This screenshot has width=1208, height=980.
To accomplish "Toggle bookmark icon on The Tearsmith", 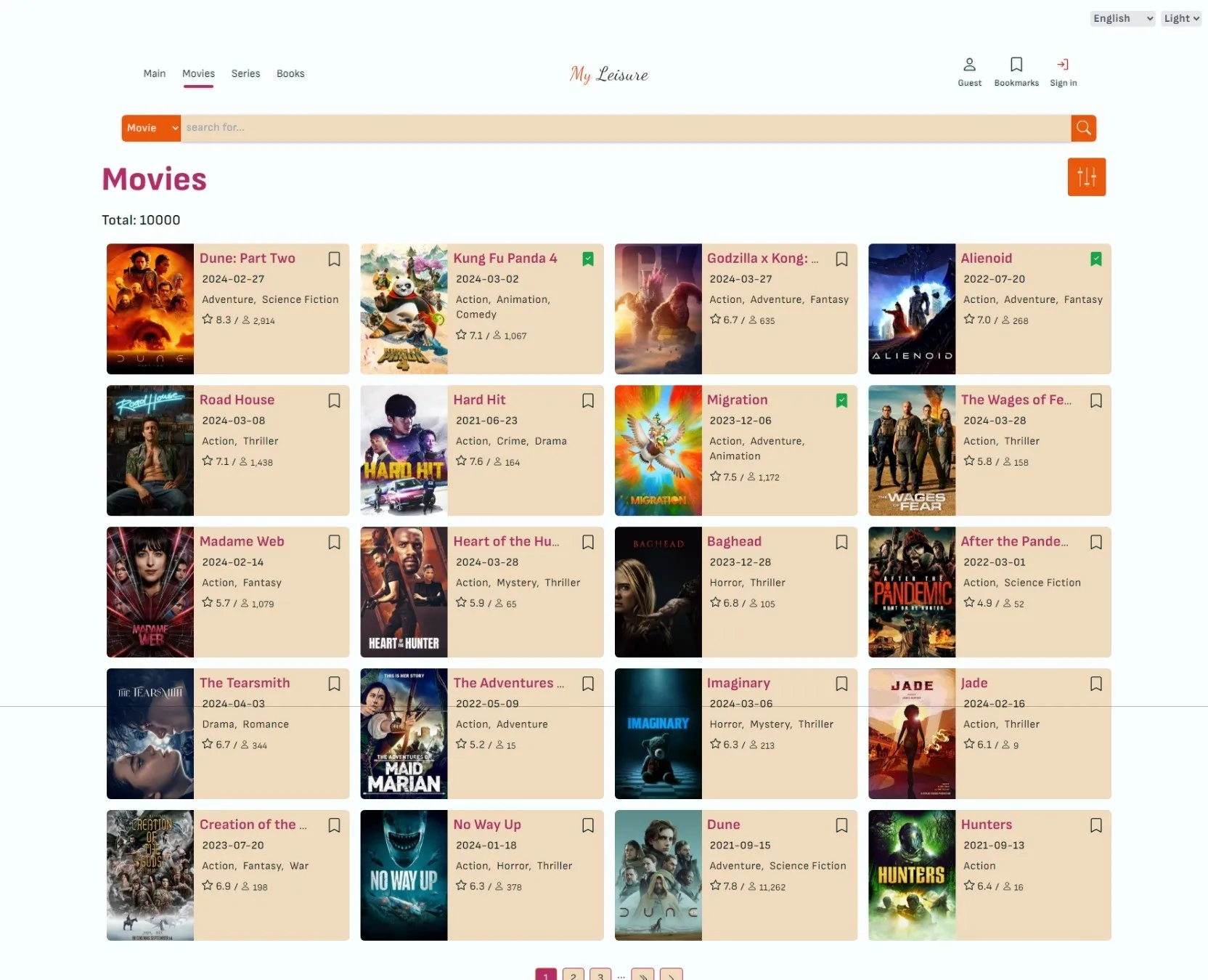I will [x=334, y=684].
